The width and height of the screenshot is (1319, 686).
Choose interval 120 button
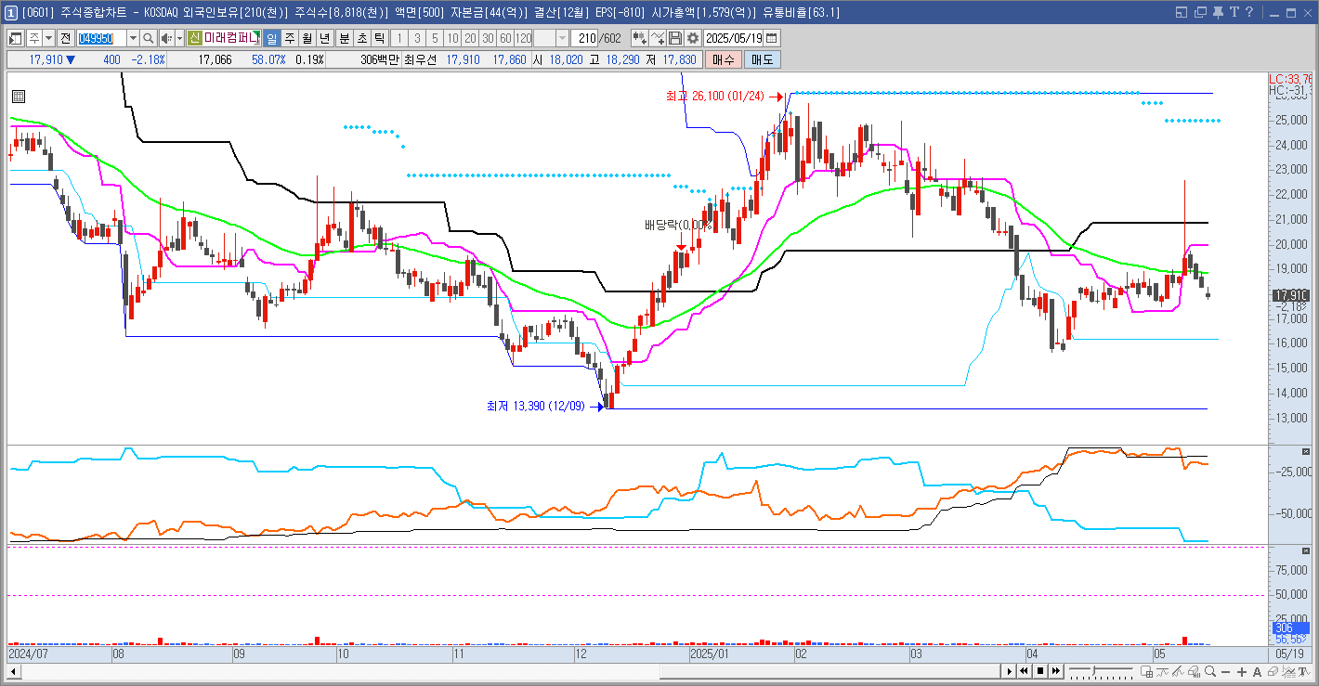(x=523, y=38)
